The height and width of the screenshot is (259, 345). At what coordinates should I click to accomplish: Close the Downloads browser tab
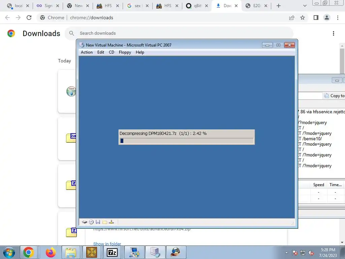(236, 6)
